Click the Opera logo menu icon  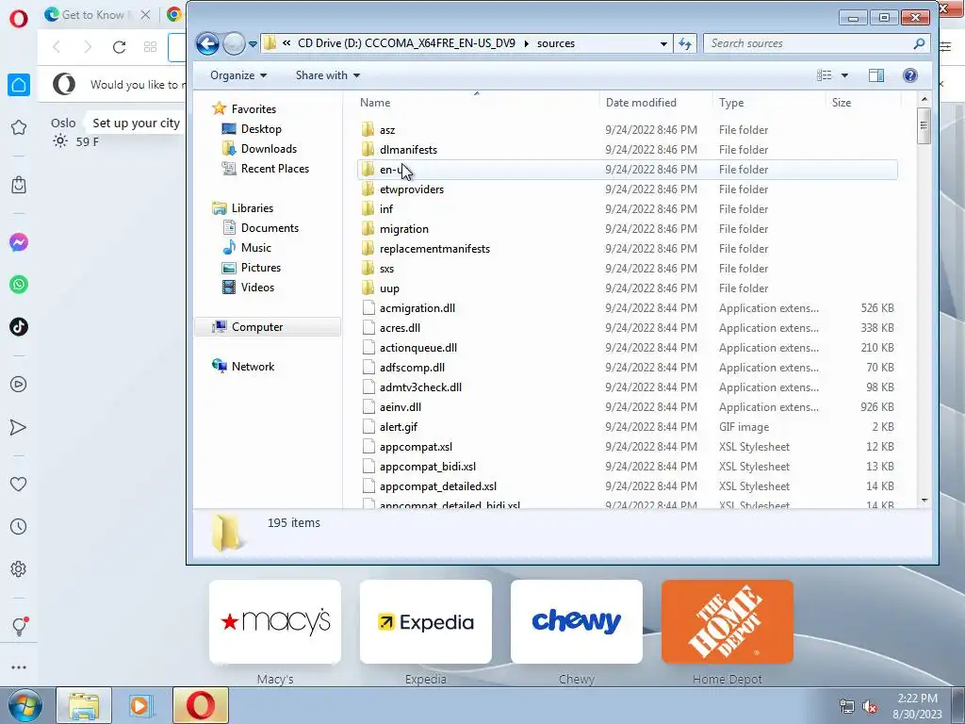pos(19,19)
